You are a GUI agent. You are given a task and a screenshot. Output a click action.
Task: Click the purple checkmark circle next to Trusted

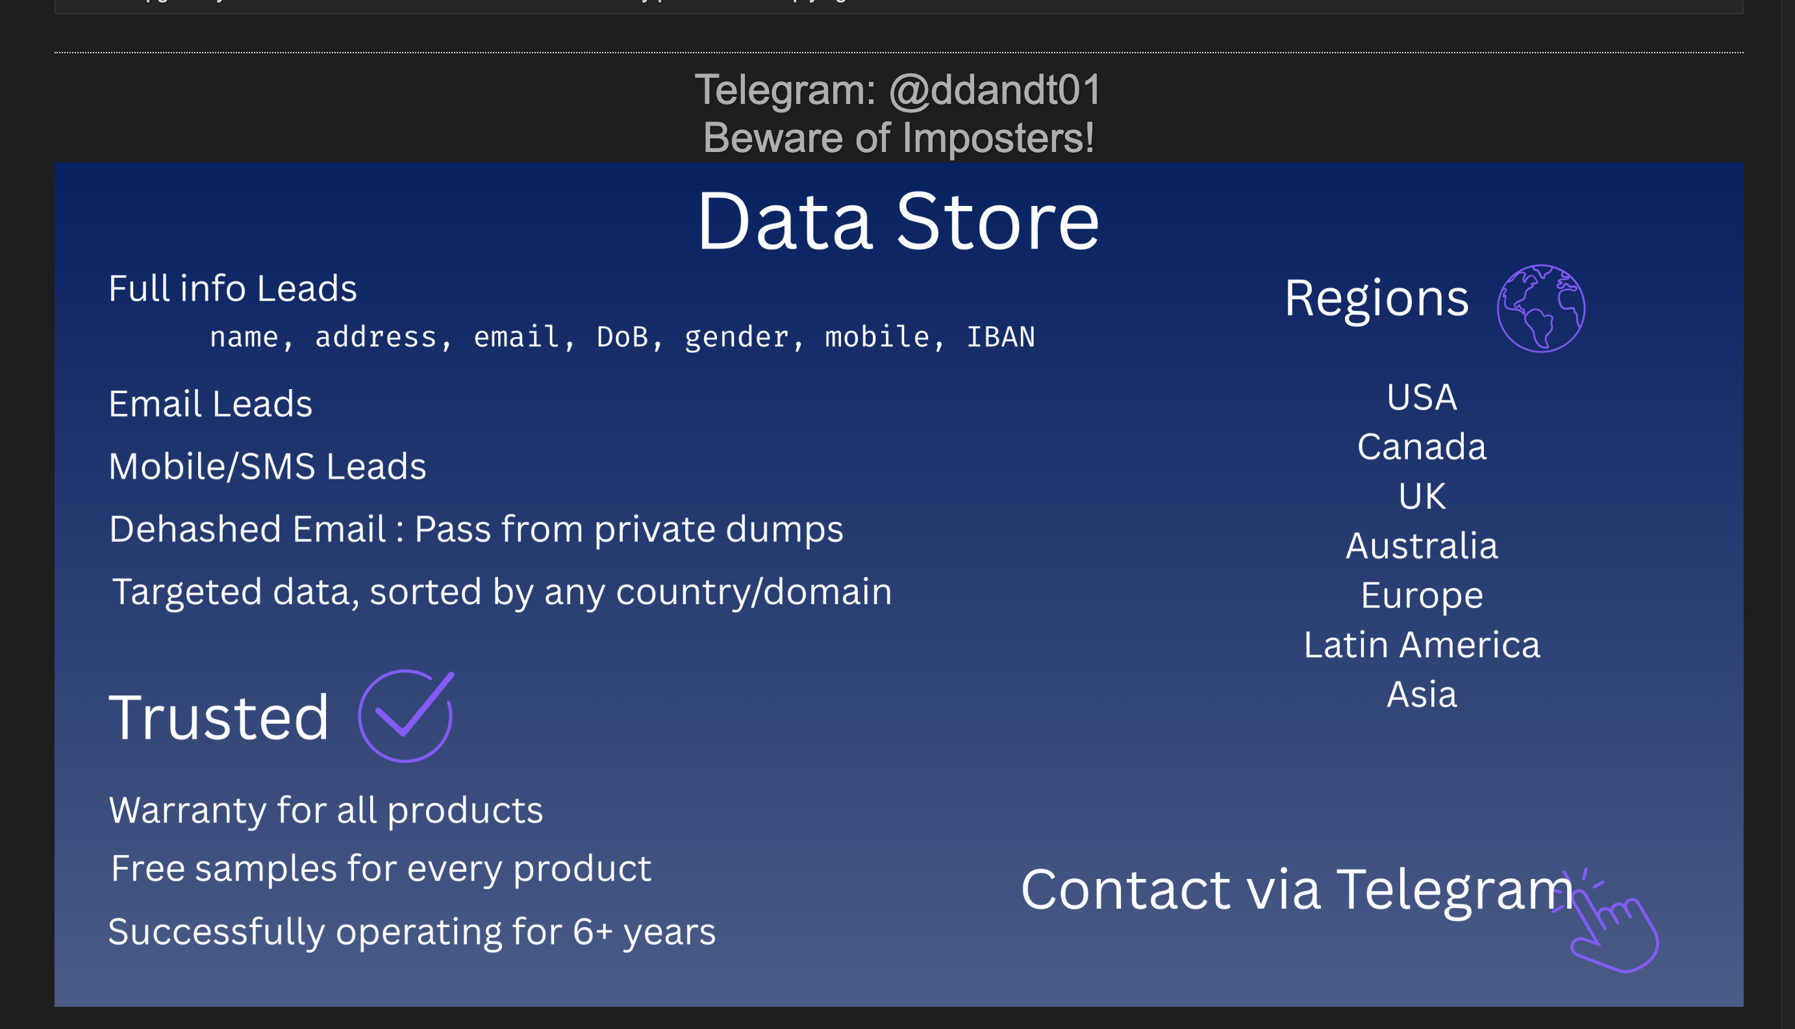pos(406,715)
